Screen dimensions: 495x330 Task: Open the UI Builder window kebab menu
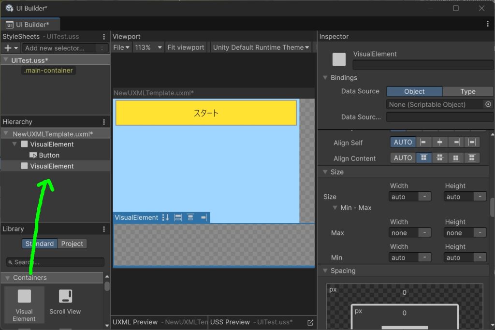[x=488, y=24]
